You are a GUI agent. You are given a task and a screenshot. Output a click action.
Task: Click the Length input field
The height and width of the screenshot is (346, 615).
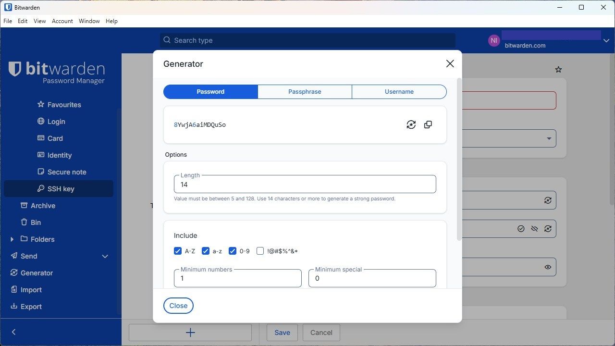click(305, 185)
